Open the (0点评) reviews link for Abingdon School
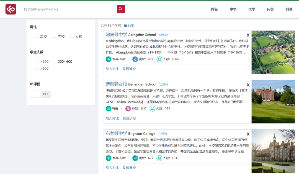The image size is (299, 174). (x=163, y=35)
